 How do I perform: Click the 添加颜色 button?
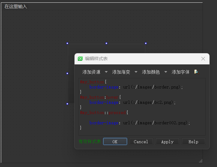[151, 72]
